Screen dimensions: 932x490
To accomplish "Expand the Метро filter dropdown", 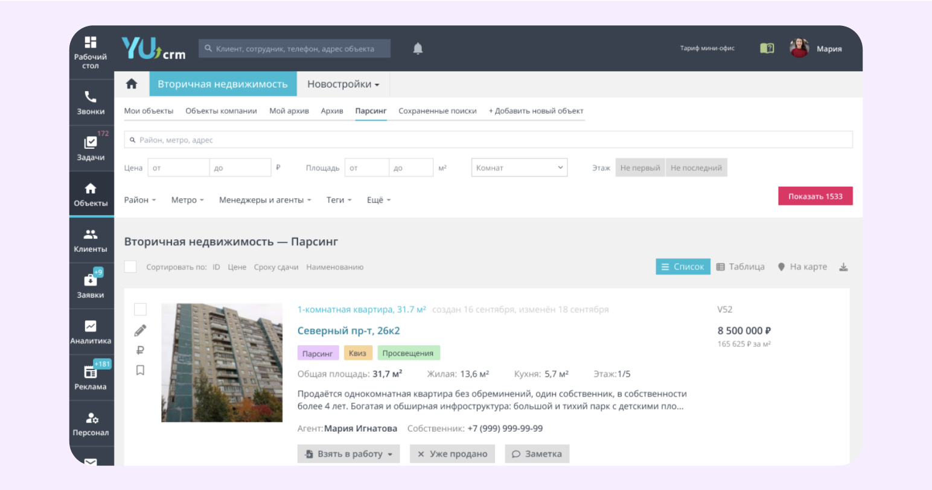I will pos(187,200).
